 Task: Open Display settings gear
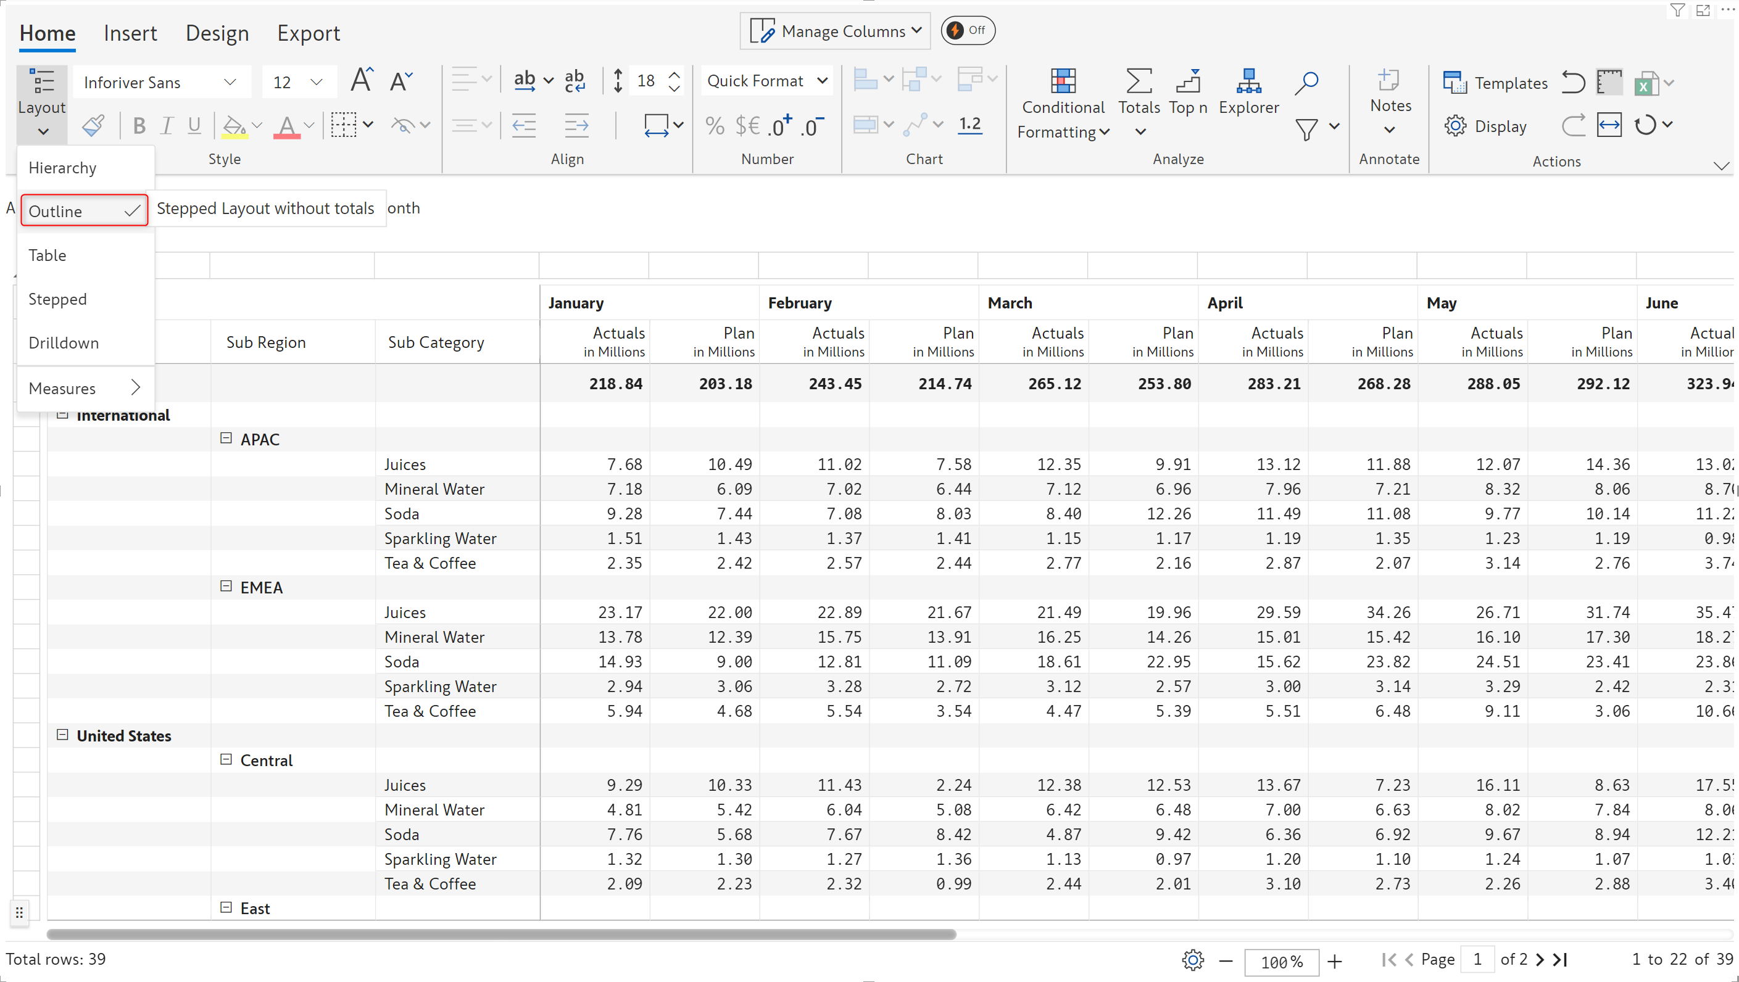[x=1456, y=126]
